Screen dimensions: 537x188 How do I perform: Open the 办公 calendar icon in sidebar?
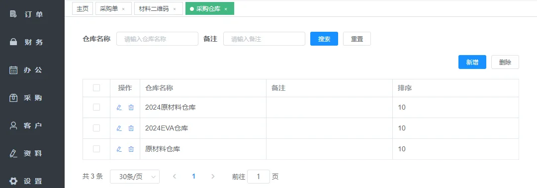[x=13, y=70]
